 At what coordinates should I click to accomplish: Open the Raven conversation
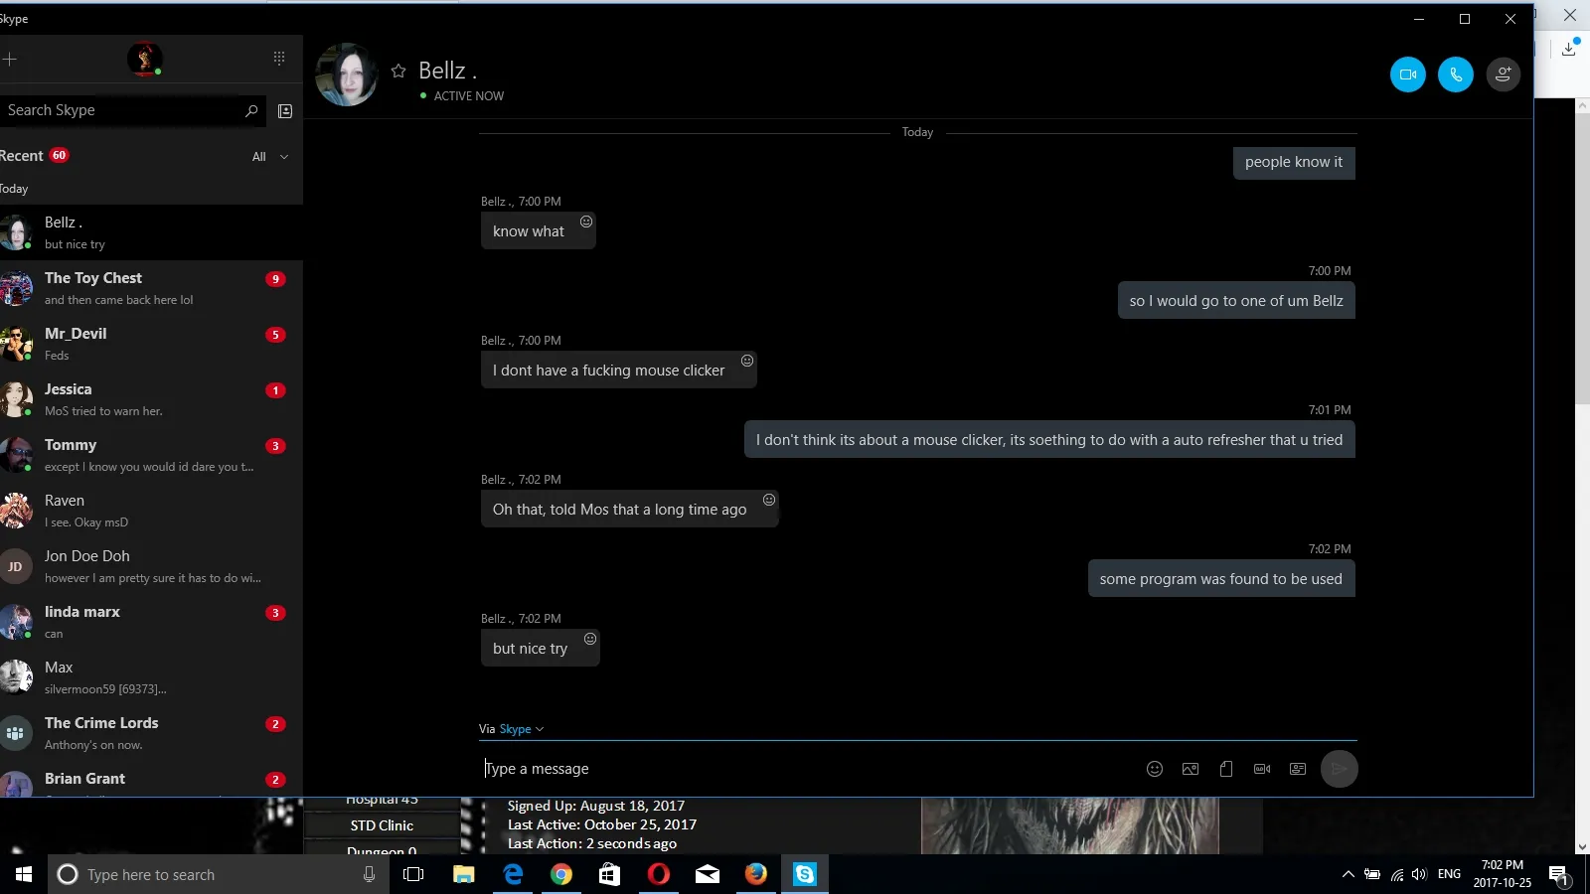(x=151, y=511)
